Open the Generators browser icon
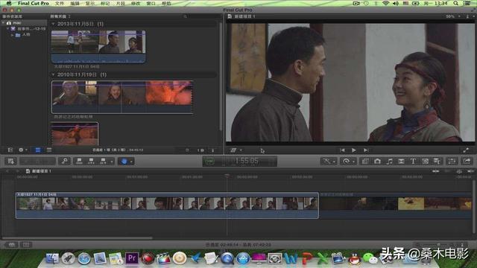Image resolution: width=477 pixels, height=268 pixels. click(x=425, y=161)
